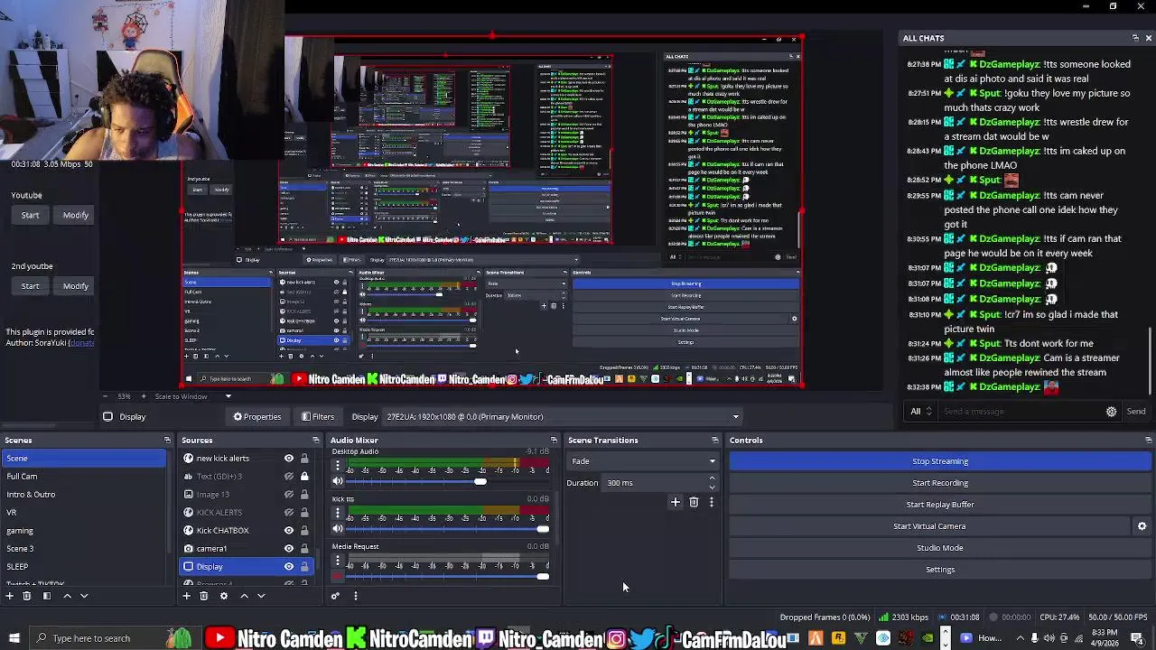Click Start Recording button

940,483
